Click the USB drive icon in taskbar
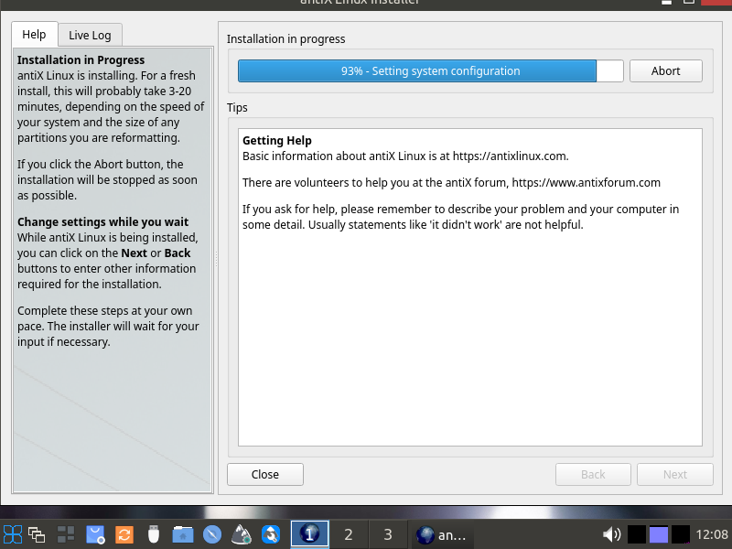The width and height of the screenshot is (732, 549). 154,534
